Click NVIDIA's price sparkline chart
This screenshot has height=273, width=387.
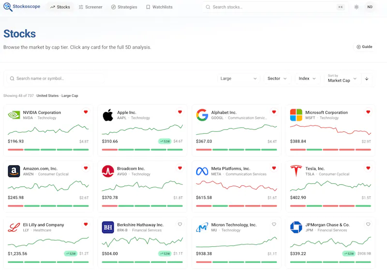pyautogui.click(x=48, y=129)
